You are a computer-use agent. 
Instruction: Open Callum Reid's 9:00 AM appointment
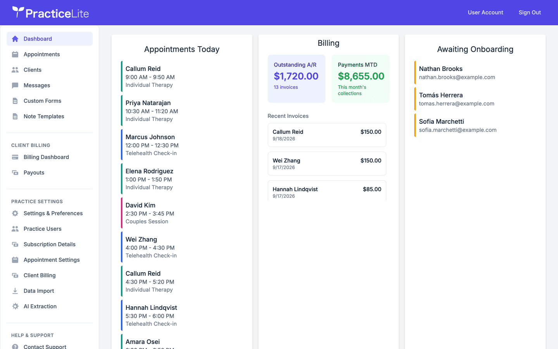pos(182,76)
